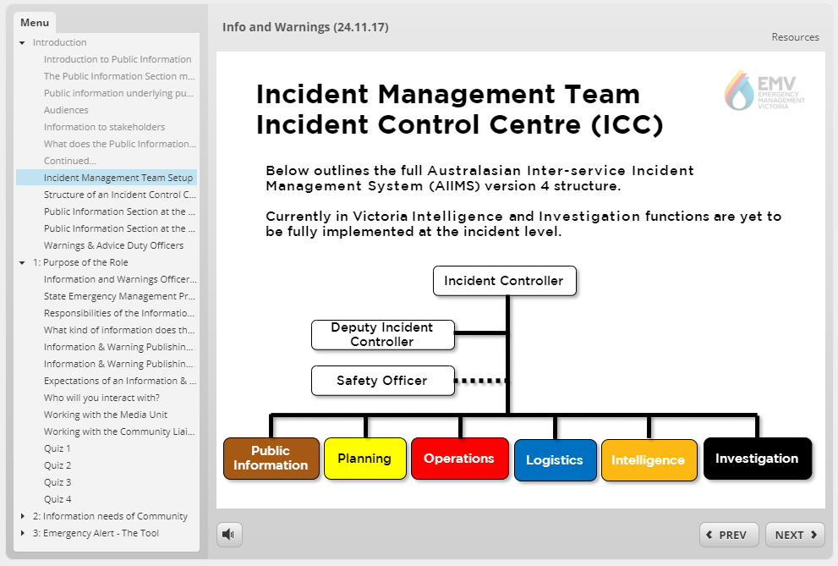Go to the next slide
The image size is (838, 566).
point(795,535)
